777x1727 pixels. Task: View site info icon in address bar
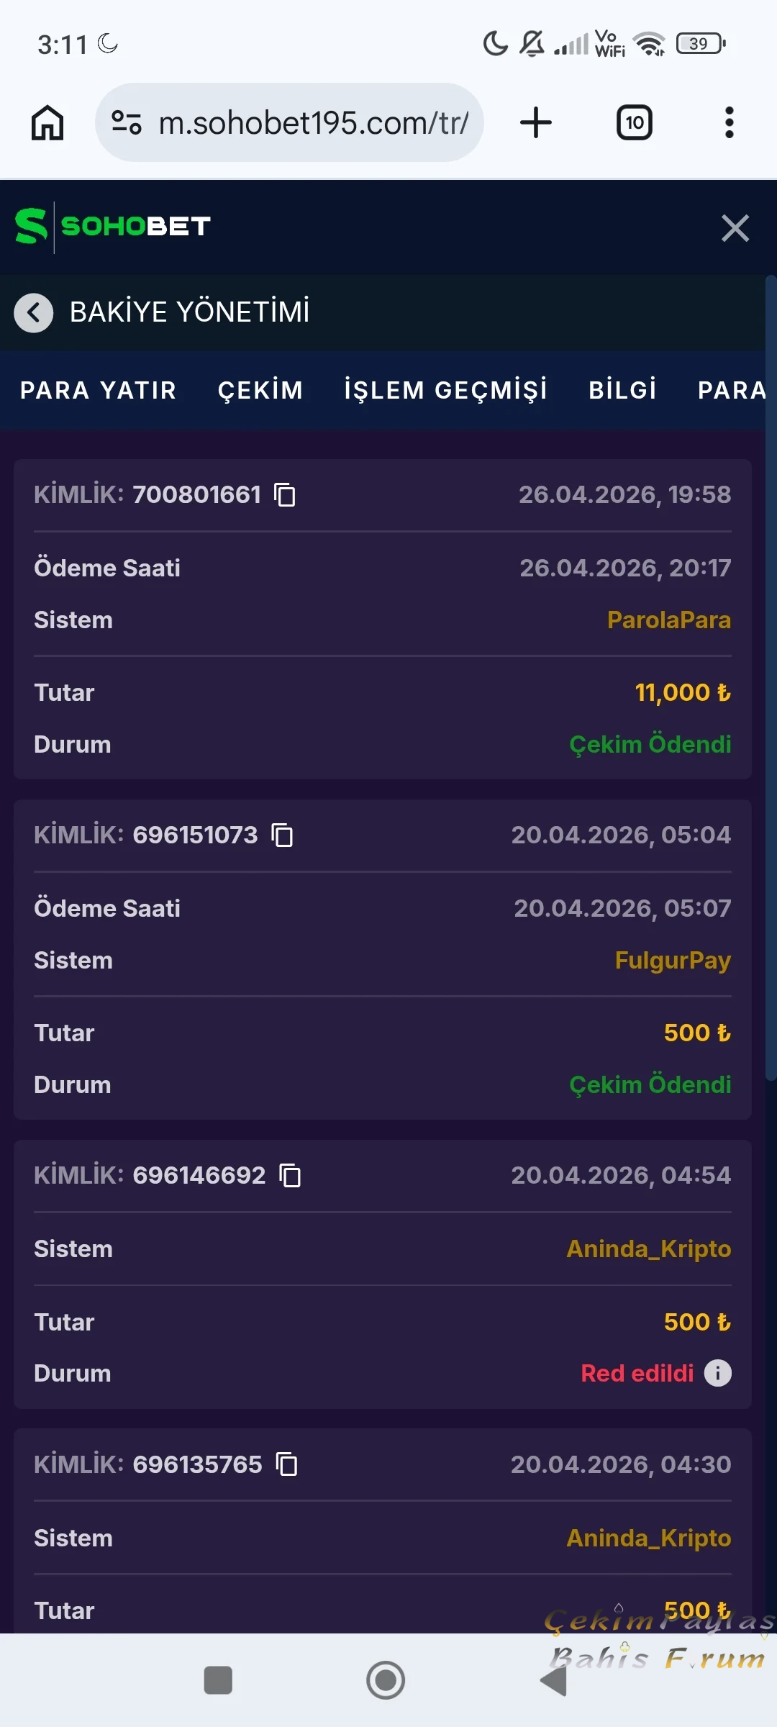pos(127,123)
